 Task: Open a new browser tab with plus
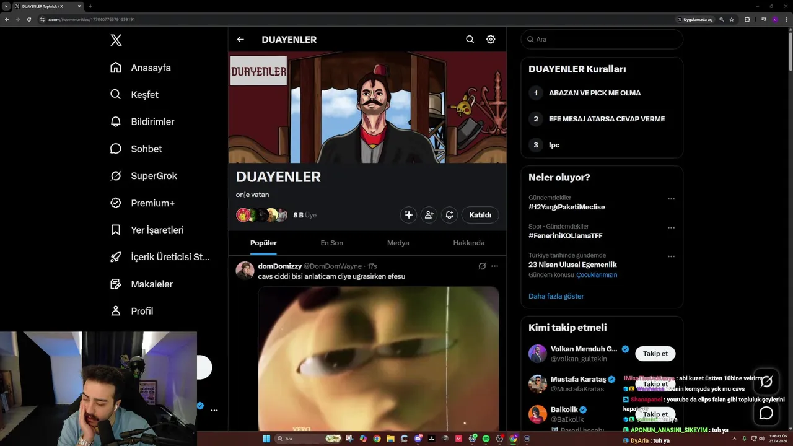90,6
